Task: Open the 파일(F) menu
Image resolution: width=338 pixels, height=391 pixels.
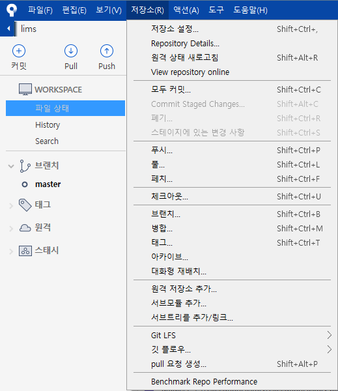Action: (40, 10)
